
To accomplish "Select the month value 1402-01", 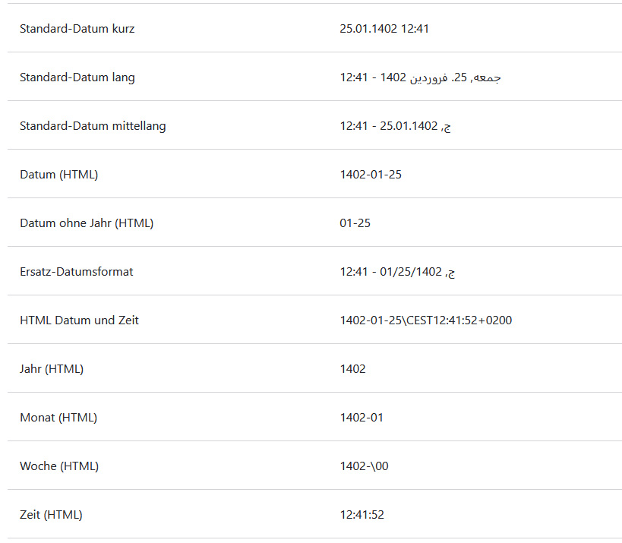I will coord(362,418).
